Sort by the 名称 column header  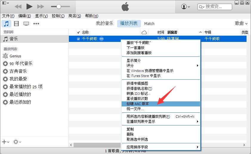click(111, 32)
